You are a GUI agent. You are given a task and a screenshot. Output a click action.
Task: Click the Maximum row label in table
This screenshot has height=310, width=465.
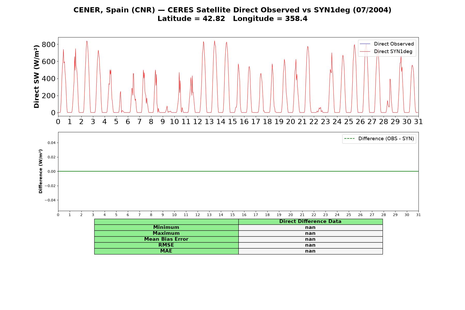(166, 233)
